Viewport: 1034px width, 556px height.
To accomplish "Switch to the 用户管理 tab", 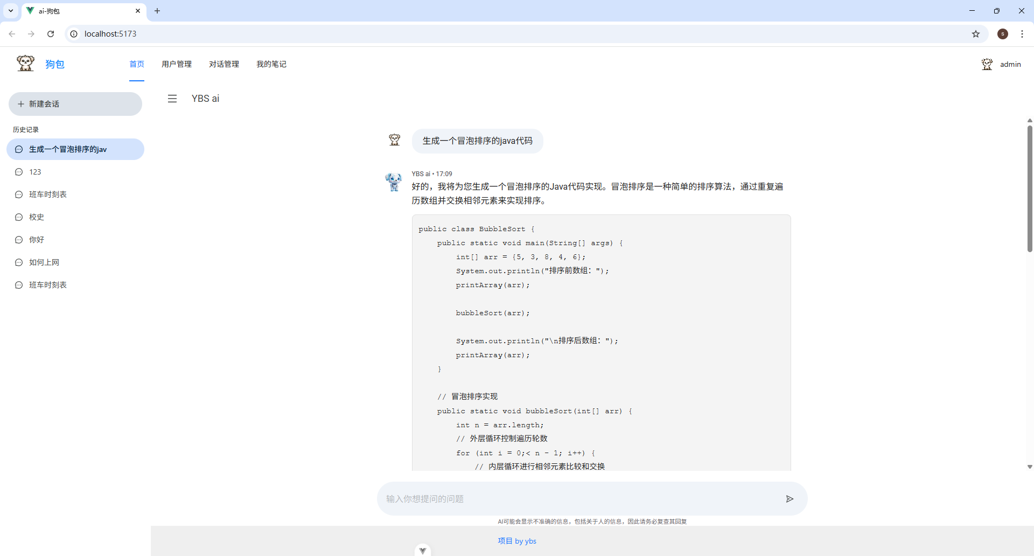I will 177,64.
